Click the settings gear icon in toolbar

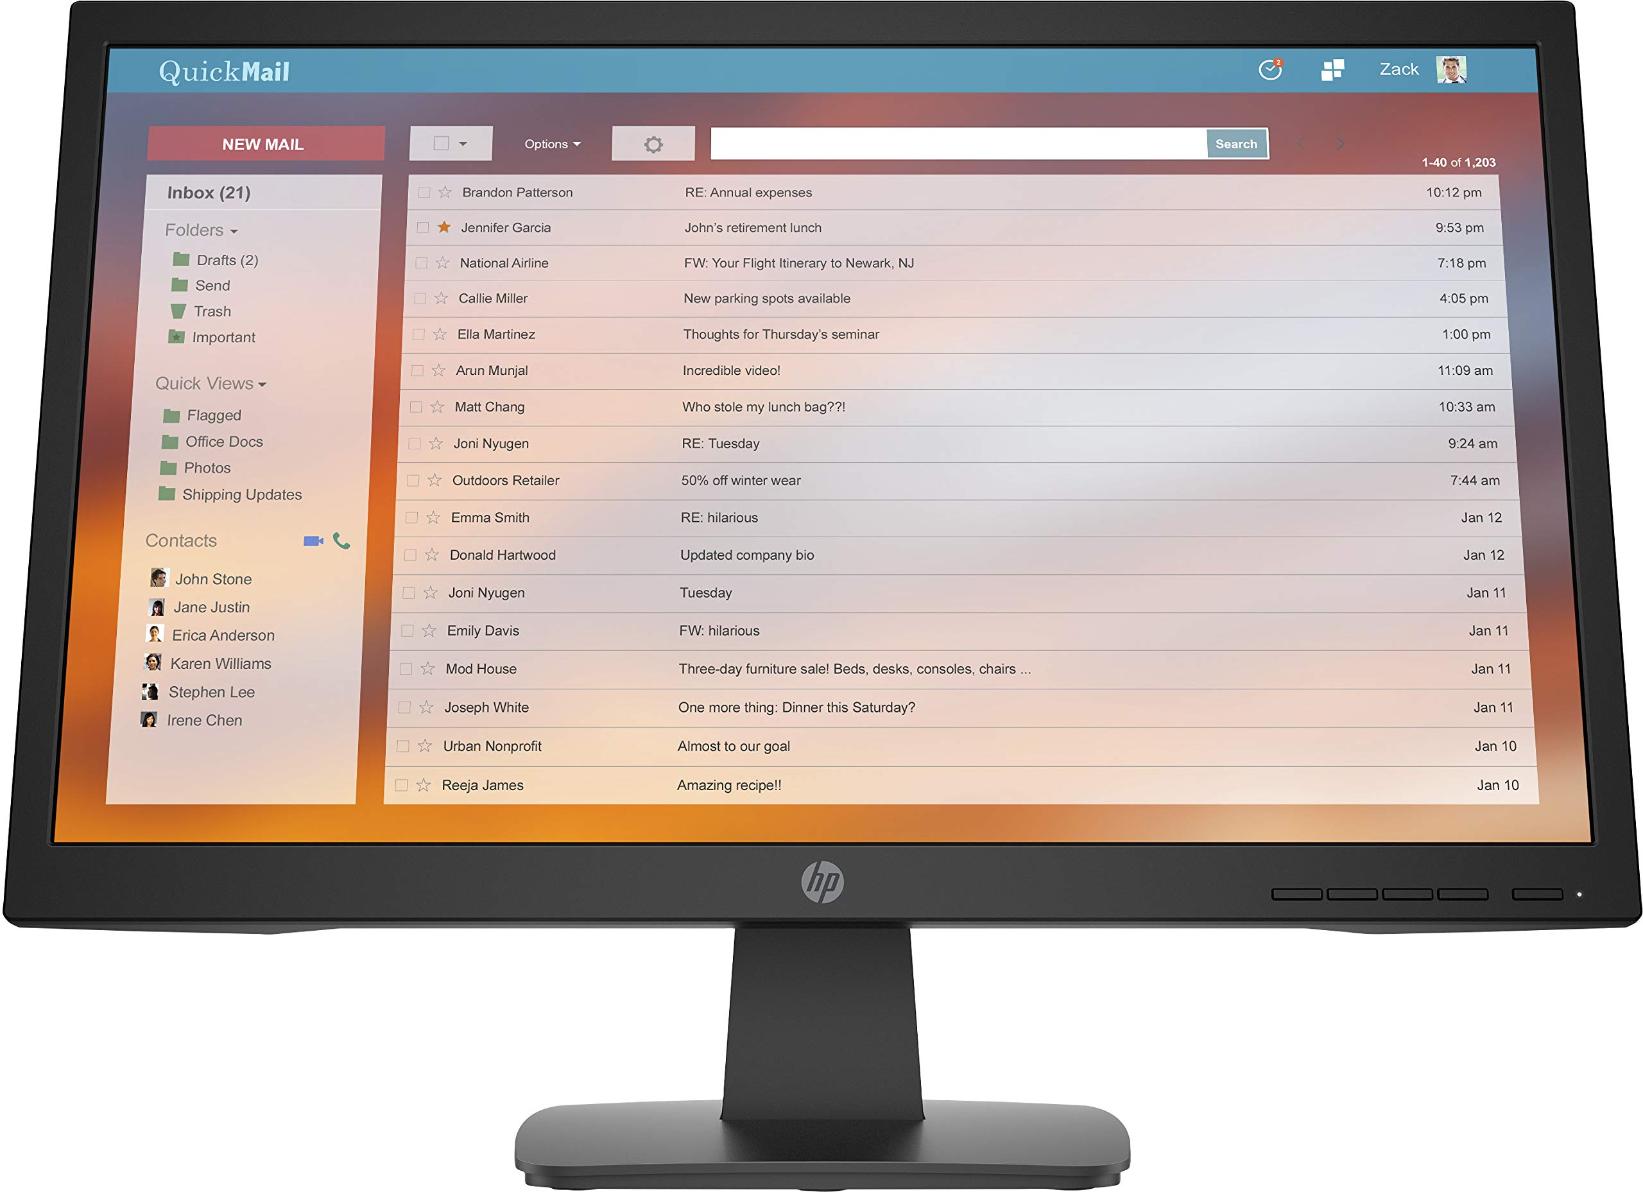651,142
